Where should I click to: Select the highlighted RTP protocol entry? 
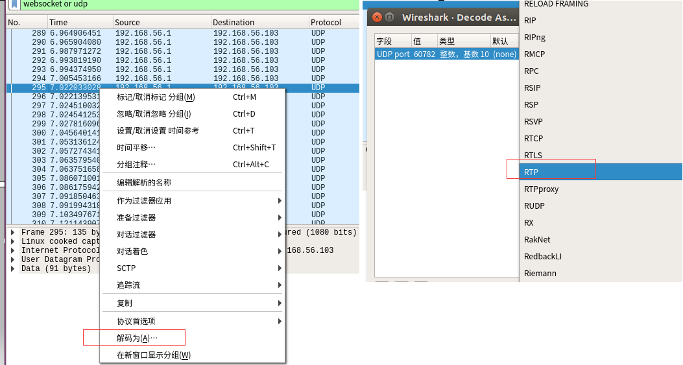click(601, 172)
